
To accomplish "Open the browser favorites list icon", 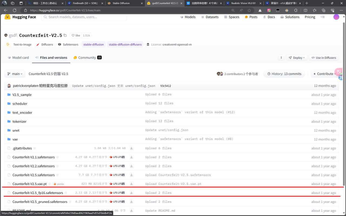I will click(315, 10).
